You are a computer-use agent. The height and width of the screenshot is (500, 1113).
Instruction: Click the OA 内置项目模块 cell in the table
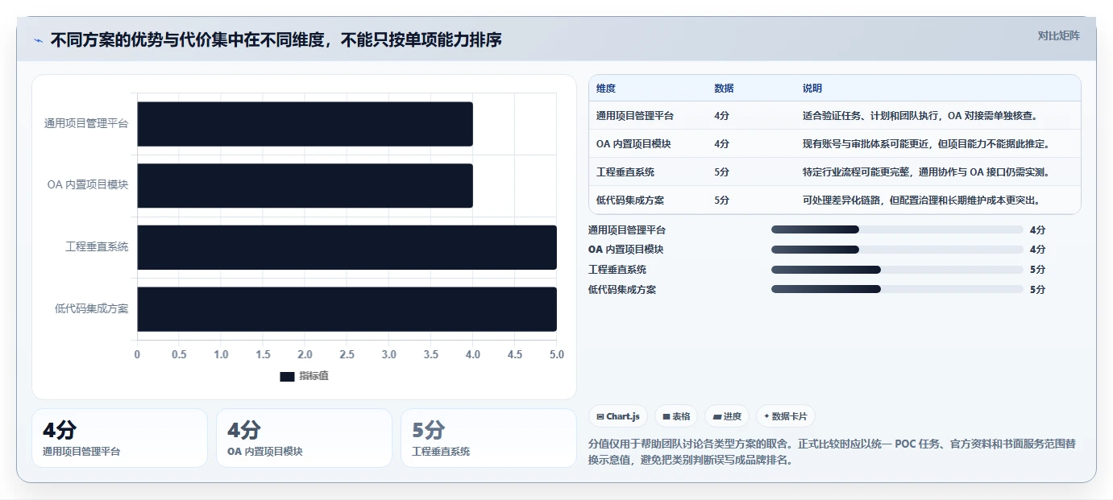[633, 144]
